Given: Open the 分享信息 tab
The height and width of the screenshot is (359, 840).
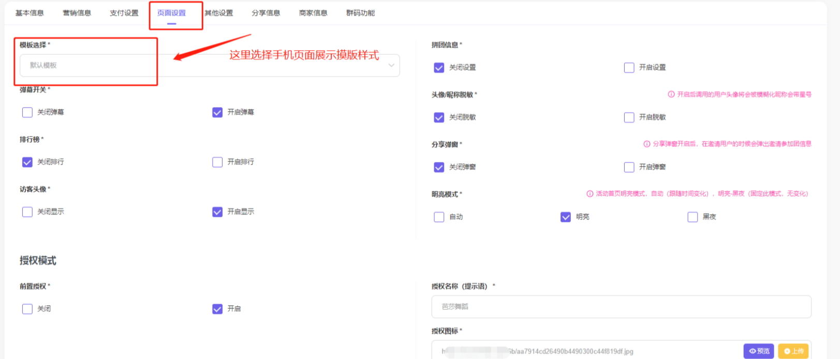Looking at the screenshot, I should [266, 13].
